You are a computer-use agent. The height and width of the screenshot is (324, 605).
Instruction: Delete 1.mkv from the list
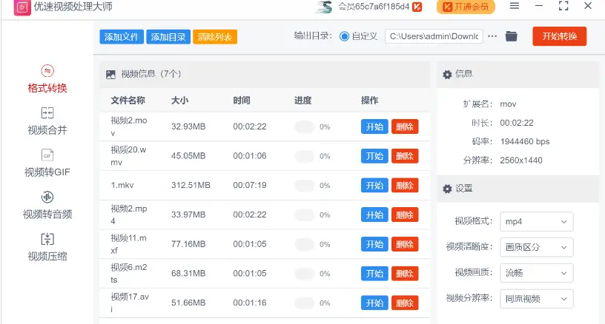pyautogui.click(x=405, y=186)
